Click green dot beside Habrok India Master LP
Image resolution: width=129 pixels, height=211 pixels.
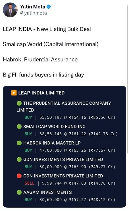tap(19, 143)
